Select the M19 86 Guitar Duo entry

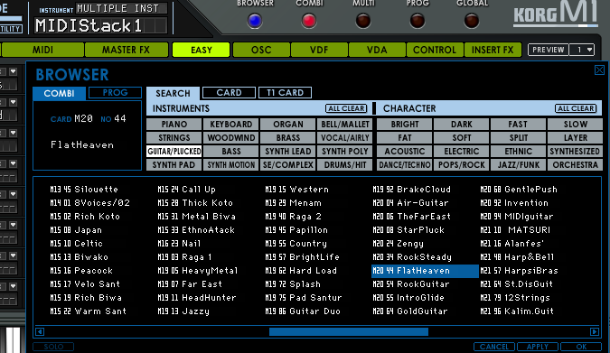pyautogui.click(x=303, y=311)
